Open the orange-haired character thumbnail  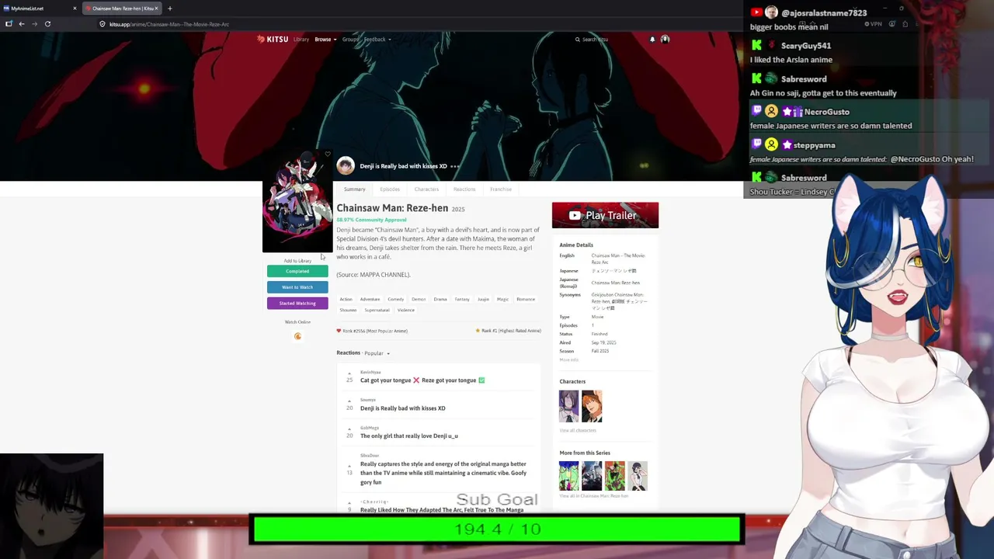pos(592,406)
